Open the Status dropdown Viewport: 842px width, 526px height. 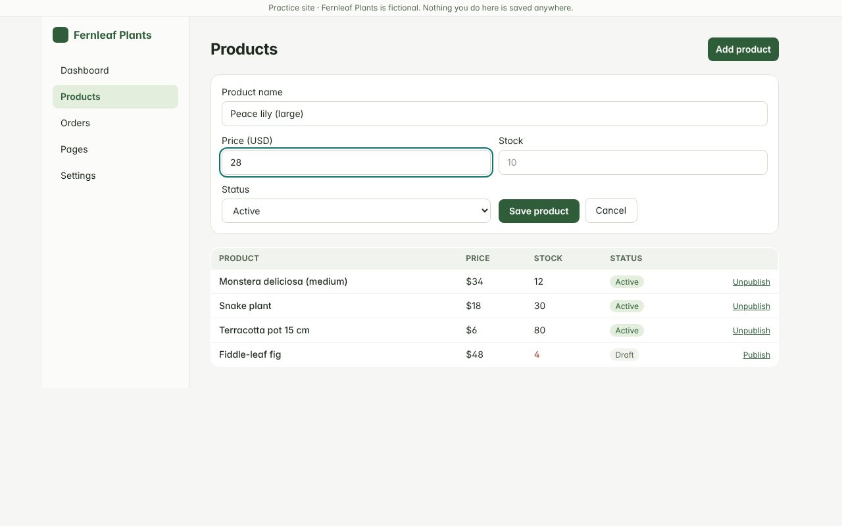(356, 211)
